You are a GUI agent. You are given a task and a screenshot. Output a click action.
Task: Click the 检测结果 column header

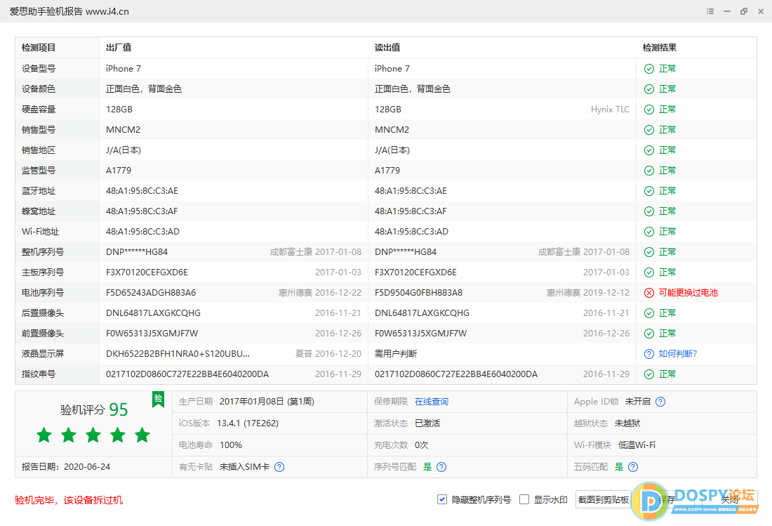click(660, 48)
